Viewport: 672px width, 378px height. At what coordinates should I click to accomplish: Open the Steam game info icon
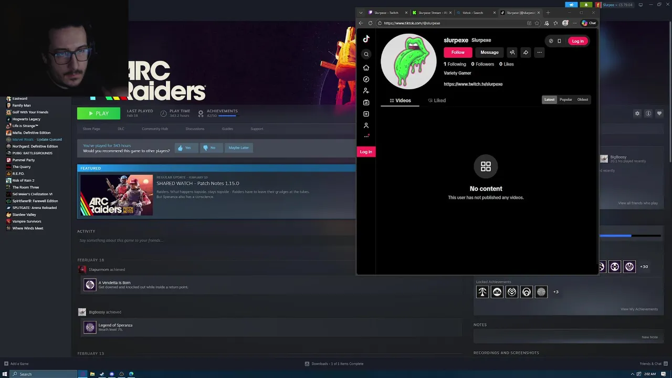tap(648, 113)
